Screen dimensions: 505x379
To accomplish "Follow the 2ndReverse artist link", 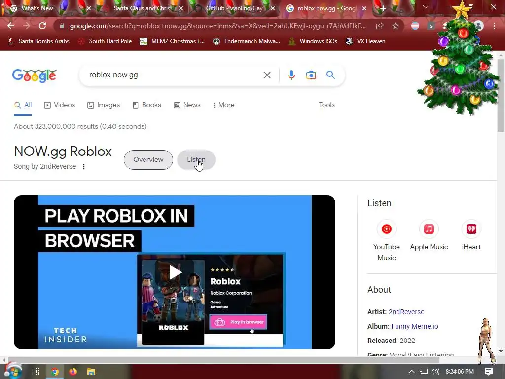I will 406,312.
